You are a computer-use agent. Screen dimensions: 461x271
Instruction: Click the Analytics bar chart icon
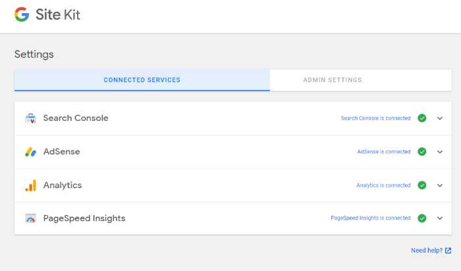pyautogui.click(x=30, y=185)
